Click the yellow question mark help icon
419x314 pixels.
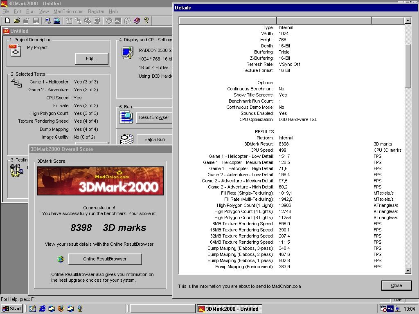[146, 20]
